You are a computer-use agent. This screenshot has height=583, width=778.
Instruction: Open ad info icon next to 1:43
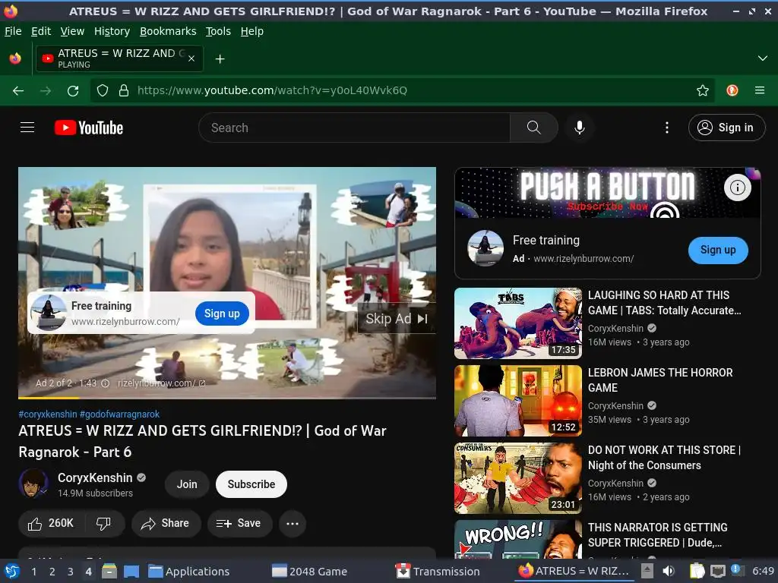105,383
